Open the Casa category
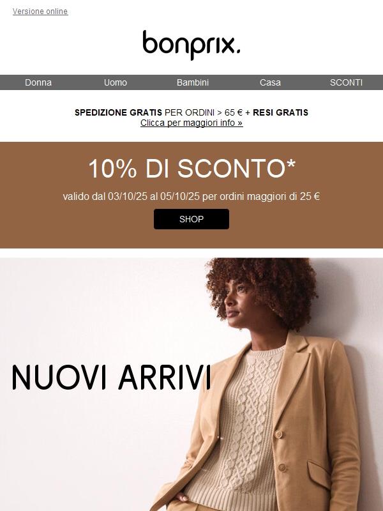 click(x=270, y=82)
